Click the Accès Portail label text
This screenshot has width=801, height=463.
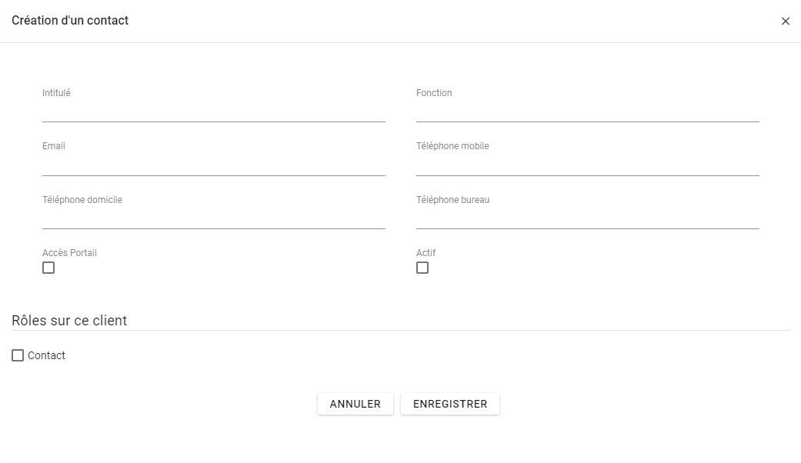[x=69, y=253]
